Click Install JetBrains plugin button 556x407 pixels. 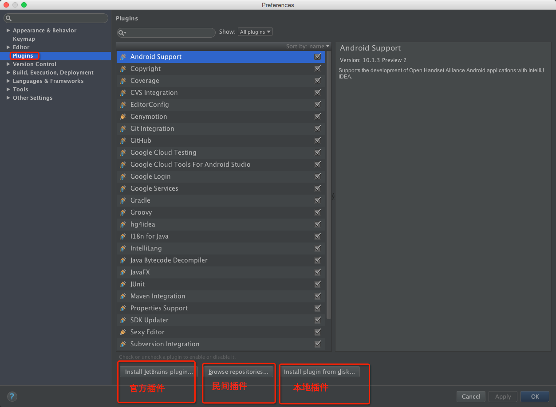[x=159, y=372]
